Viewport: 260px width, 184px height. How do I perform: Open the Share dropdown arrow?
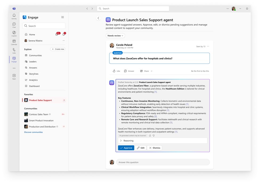tap(151, 71)
